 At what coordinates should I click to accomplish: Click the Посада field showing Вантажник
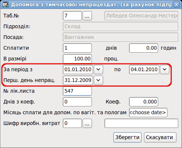tap(121, 37)
